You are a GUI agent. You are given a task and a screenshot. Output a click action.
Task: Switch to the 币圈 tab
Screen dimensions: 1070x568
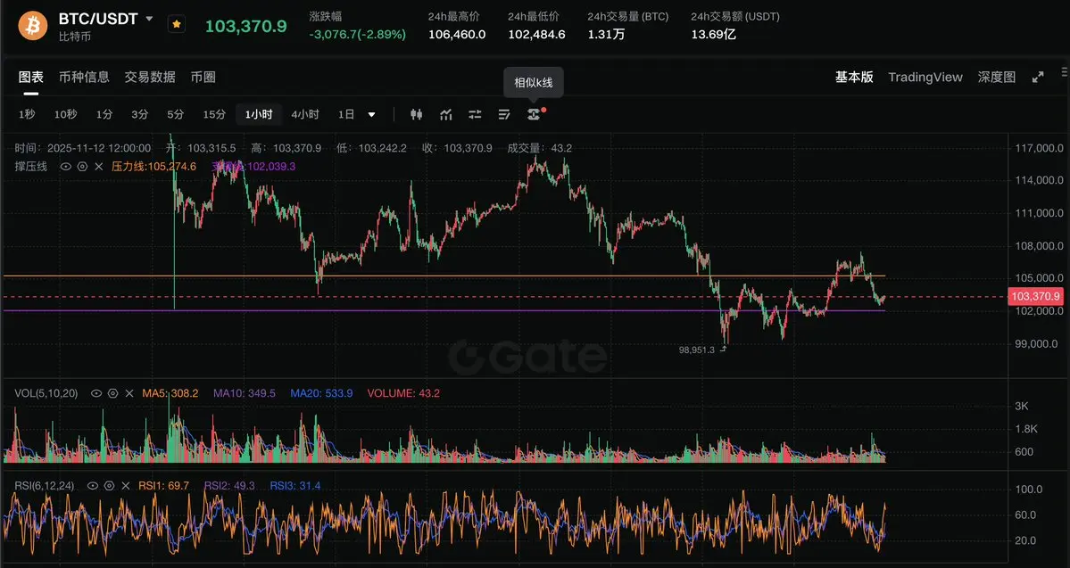[203, 77]
